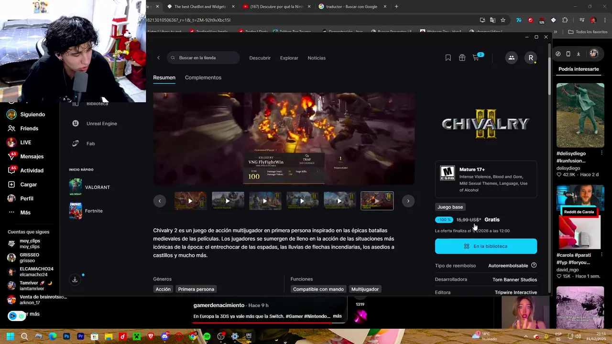612x344 pixels.
Task: Click TikTok download desktop app icon
Action: [578, 54]
